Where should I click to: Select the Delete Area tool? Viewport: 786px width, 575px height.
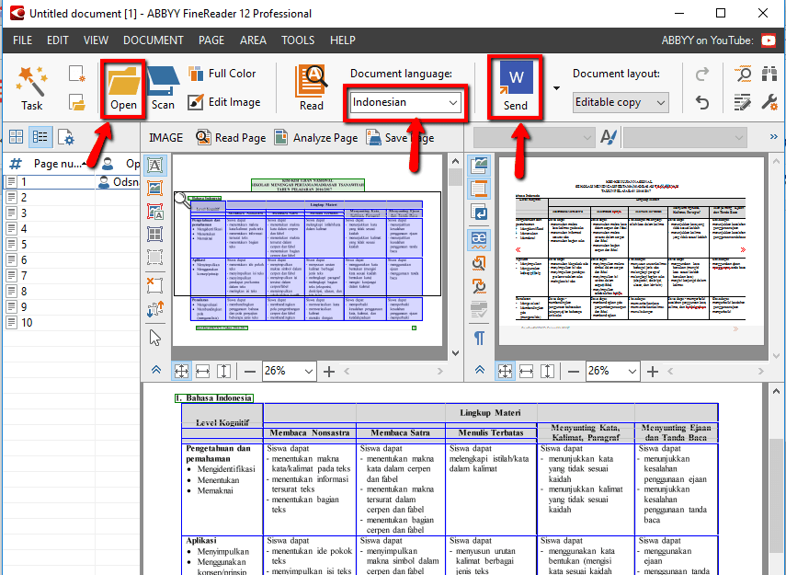[x=155, y=285]
